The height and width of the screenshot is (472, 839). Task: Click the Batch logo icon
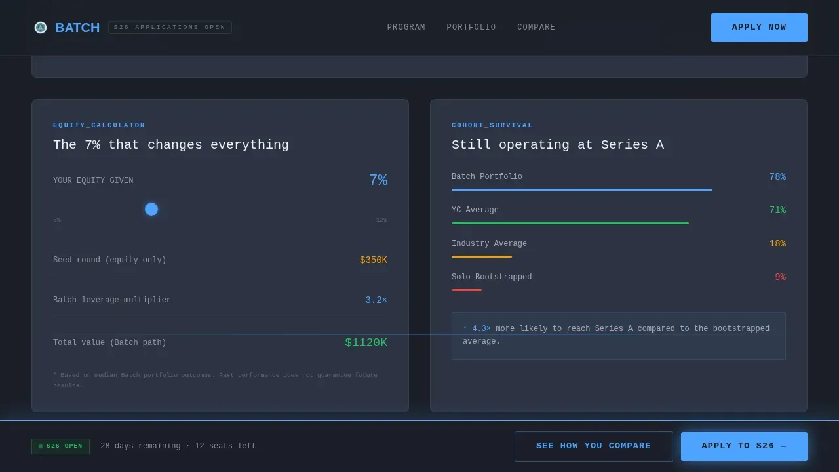[41, 28]
